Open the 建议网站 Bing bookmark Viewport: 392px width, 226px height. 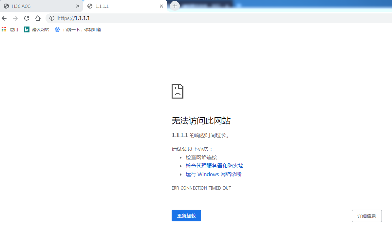(36, 30)
